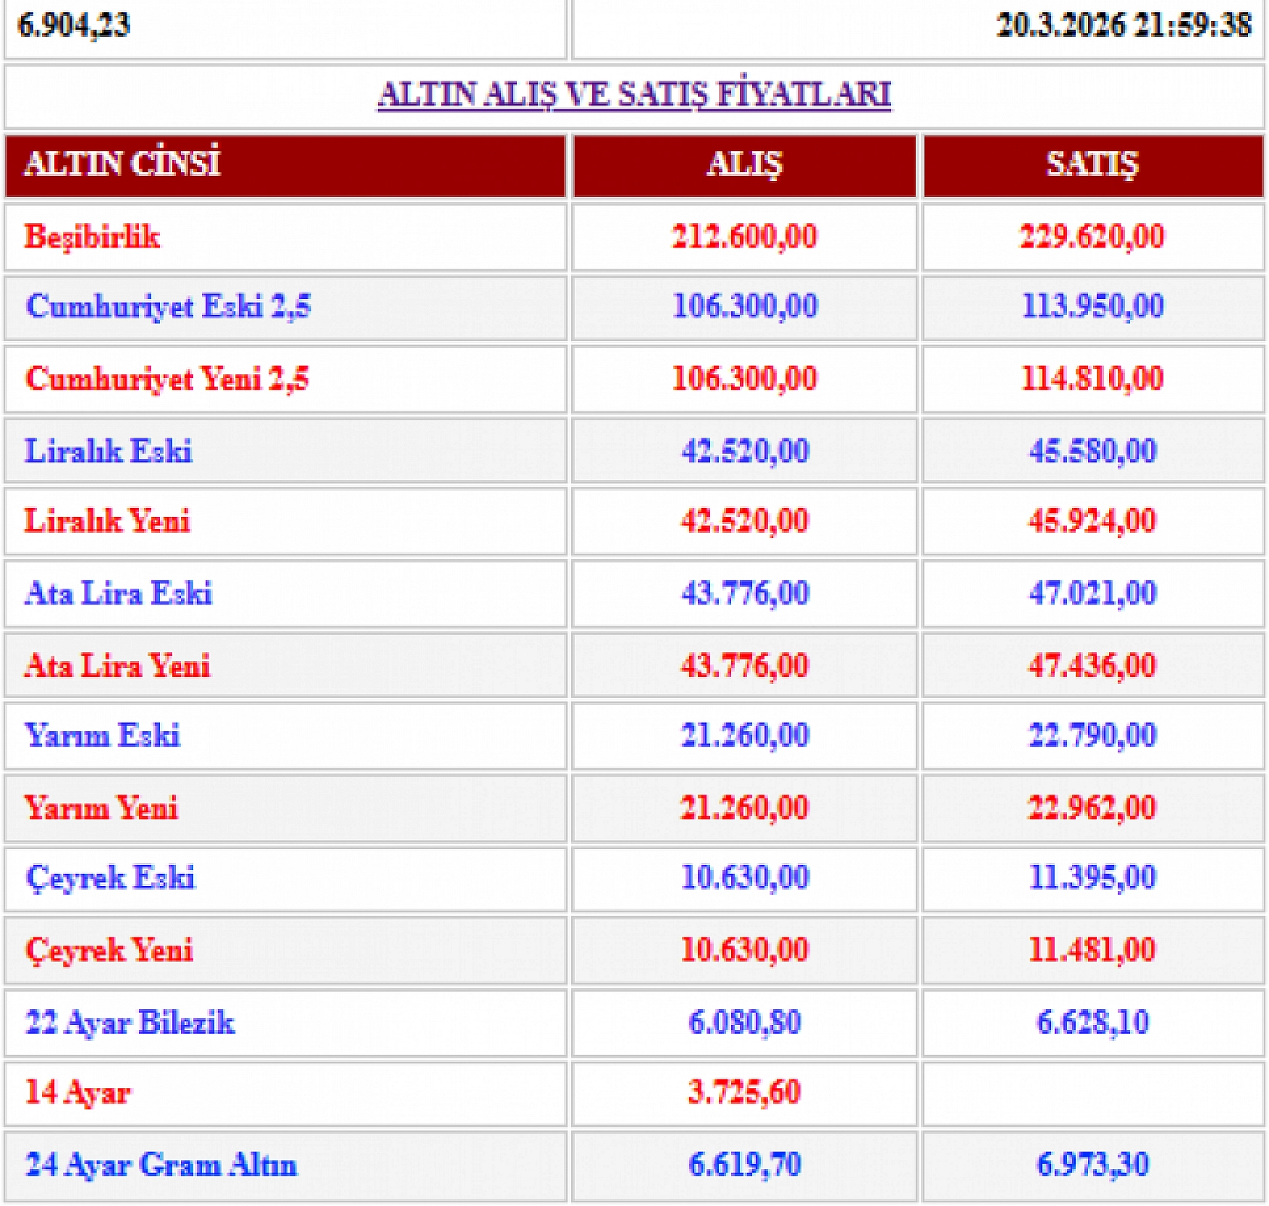Click Çeyrek Eski selling price 11.395,00
This screenshot has height=1206, width=1269.
[x=1093, y=877]
